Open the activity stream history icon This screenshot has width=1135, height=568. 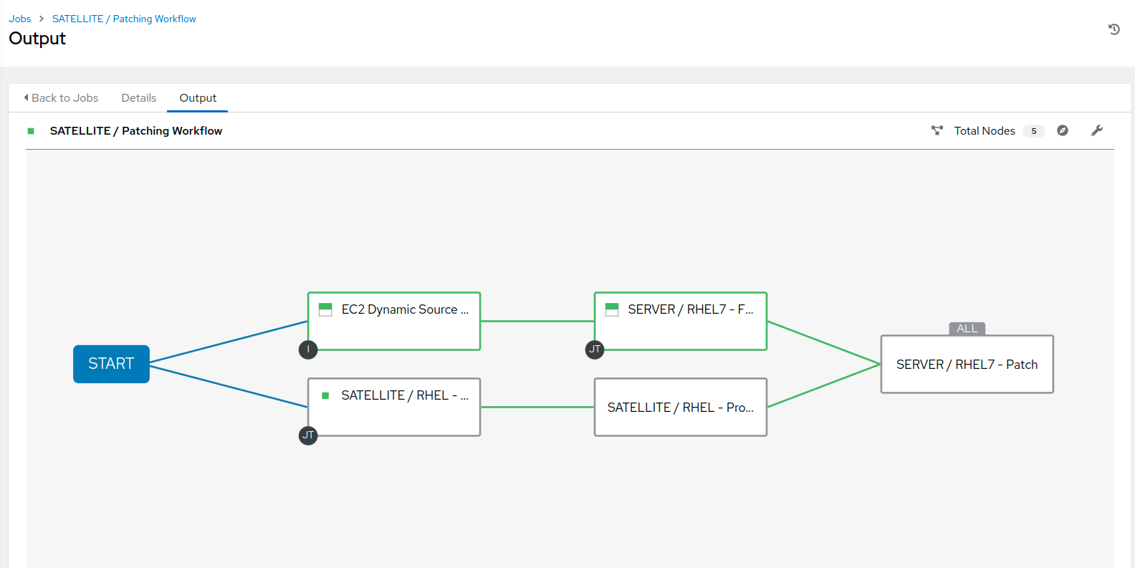[x=1114, y=29]
